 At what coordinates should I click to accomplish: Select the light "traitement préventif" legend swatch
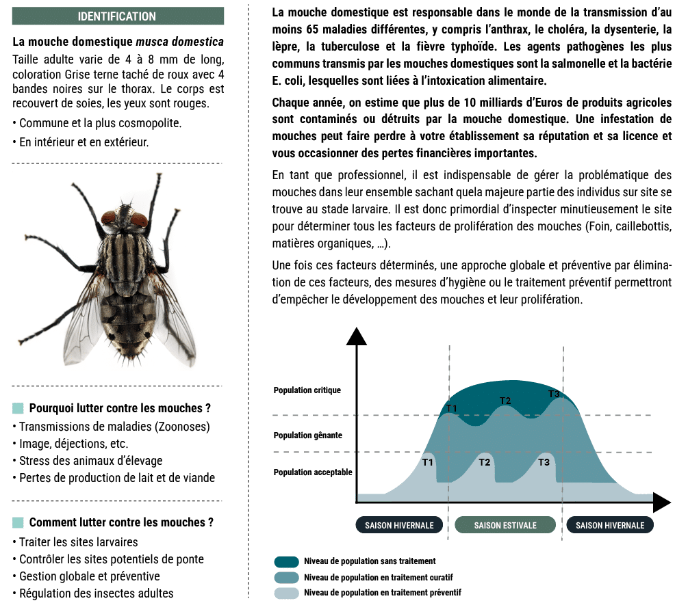[286, 593]
